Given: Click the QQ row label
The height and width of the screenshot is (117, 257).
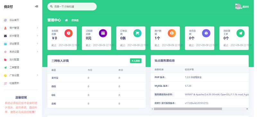Looking at the screenshot, I should pyautogui.click(x=53, y=95).
